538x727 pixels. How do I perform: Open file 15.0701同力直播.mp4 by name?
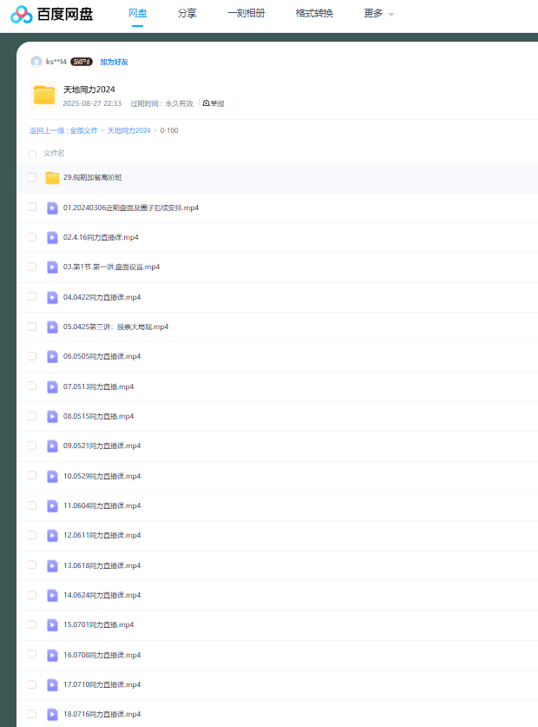tap(98, 625)
